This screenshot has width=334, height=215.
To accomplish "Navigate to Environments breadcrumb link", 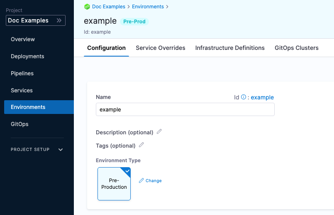I will (x=147, y=7).
